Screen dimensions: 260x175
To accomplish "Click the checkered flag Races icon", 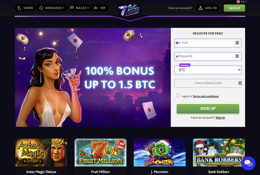I will pyautogui.click(x=71, y=8).
